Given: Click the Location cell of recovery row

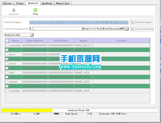Looking at the screenshot, I should tap(121, 59).
